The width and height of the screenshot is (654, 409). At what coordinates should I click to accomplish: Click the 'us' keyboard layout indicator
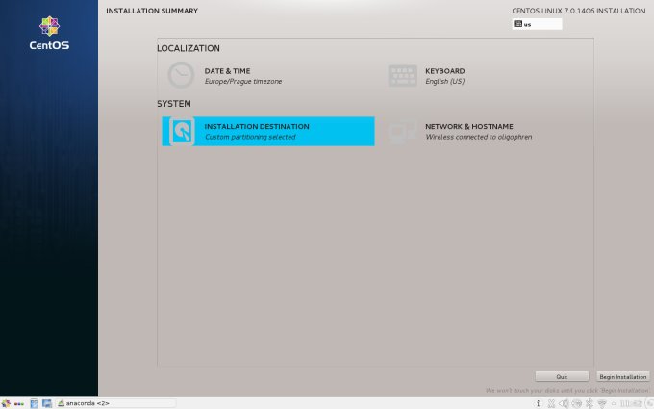click(537, 24)
